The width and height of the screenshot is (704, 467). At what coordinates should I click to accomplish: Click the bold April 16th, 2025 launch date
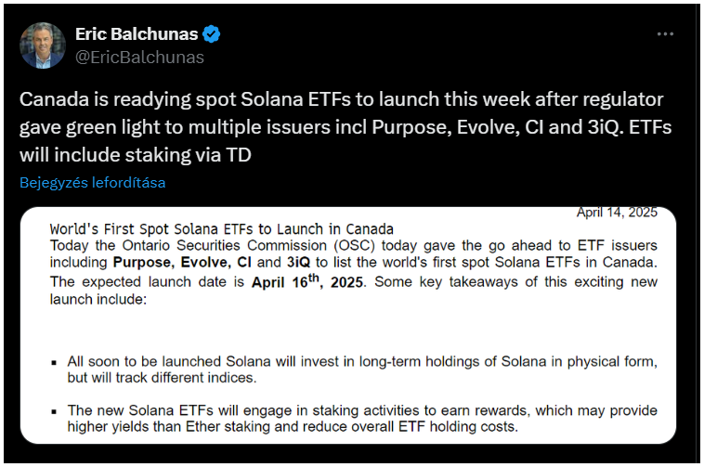click(x=307, y=281)
